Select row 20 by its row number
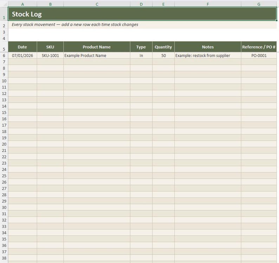Image resolution: width=279 pixels, height=263 pixels. [4, 144]
